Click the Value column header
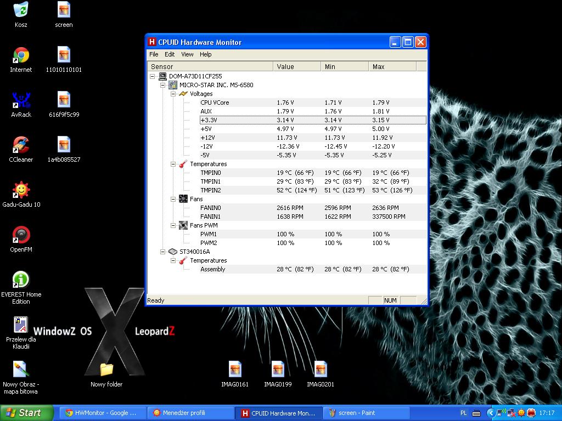 click(x=297, y=66)
